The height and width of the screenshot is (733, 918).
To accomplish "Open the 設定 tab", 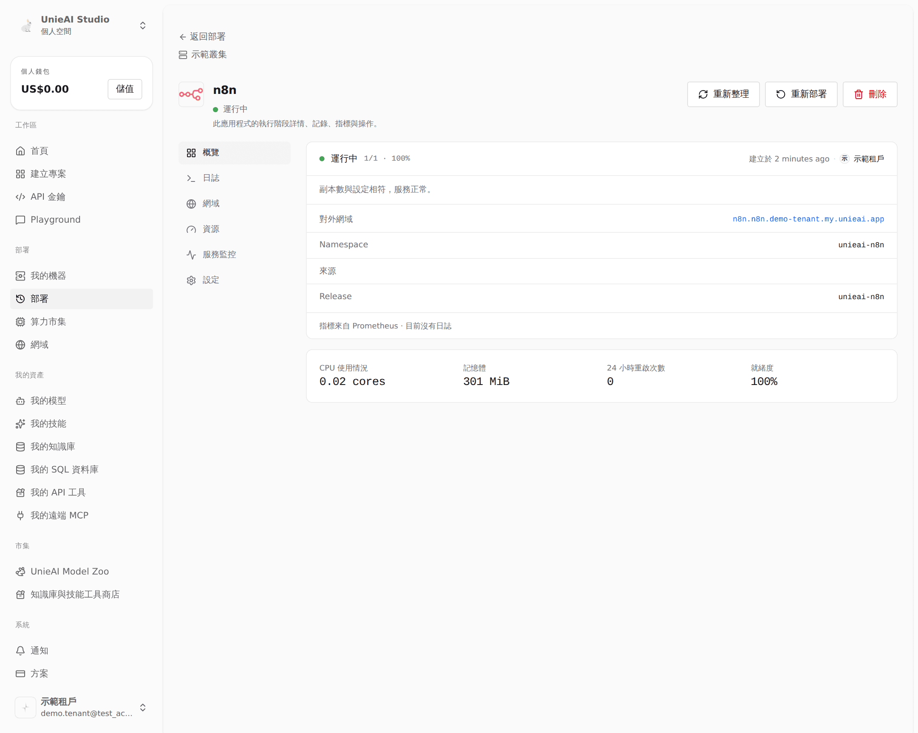I will (x=235, y=280).
